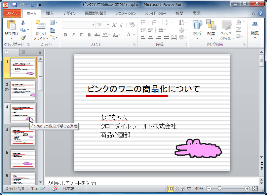This screenshot has width=267, height=195.
Task: Click the Format Painter brush icon
Action: pyautogui.click(x=23, y=38)
